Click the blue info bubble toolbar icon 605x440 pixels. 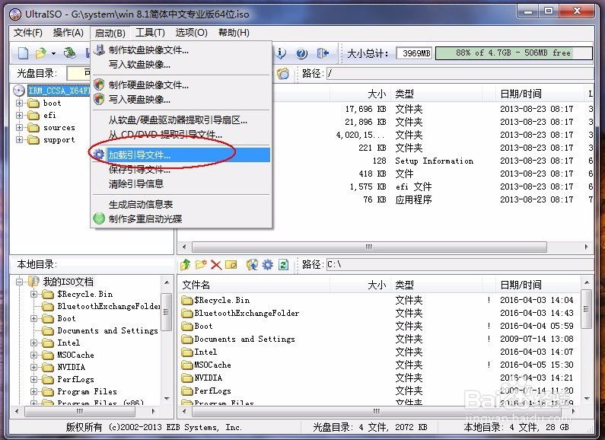tap(281, 53)
